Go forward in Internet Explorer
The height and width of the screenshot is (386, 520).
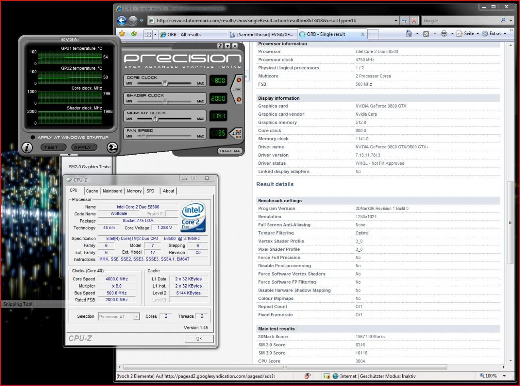click(x=133, y=20)
